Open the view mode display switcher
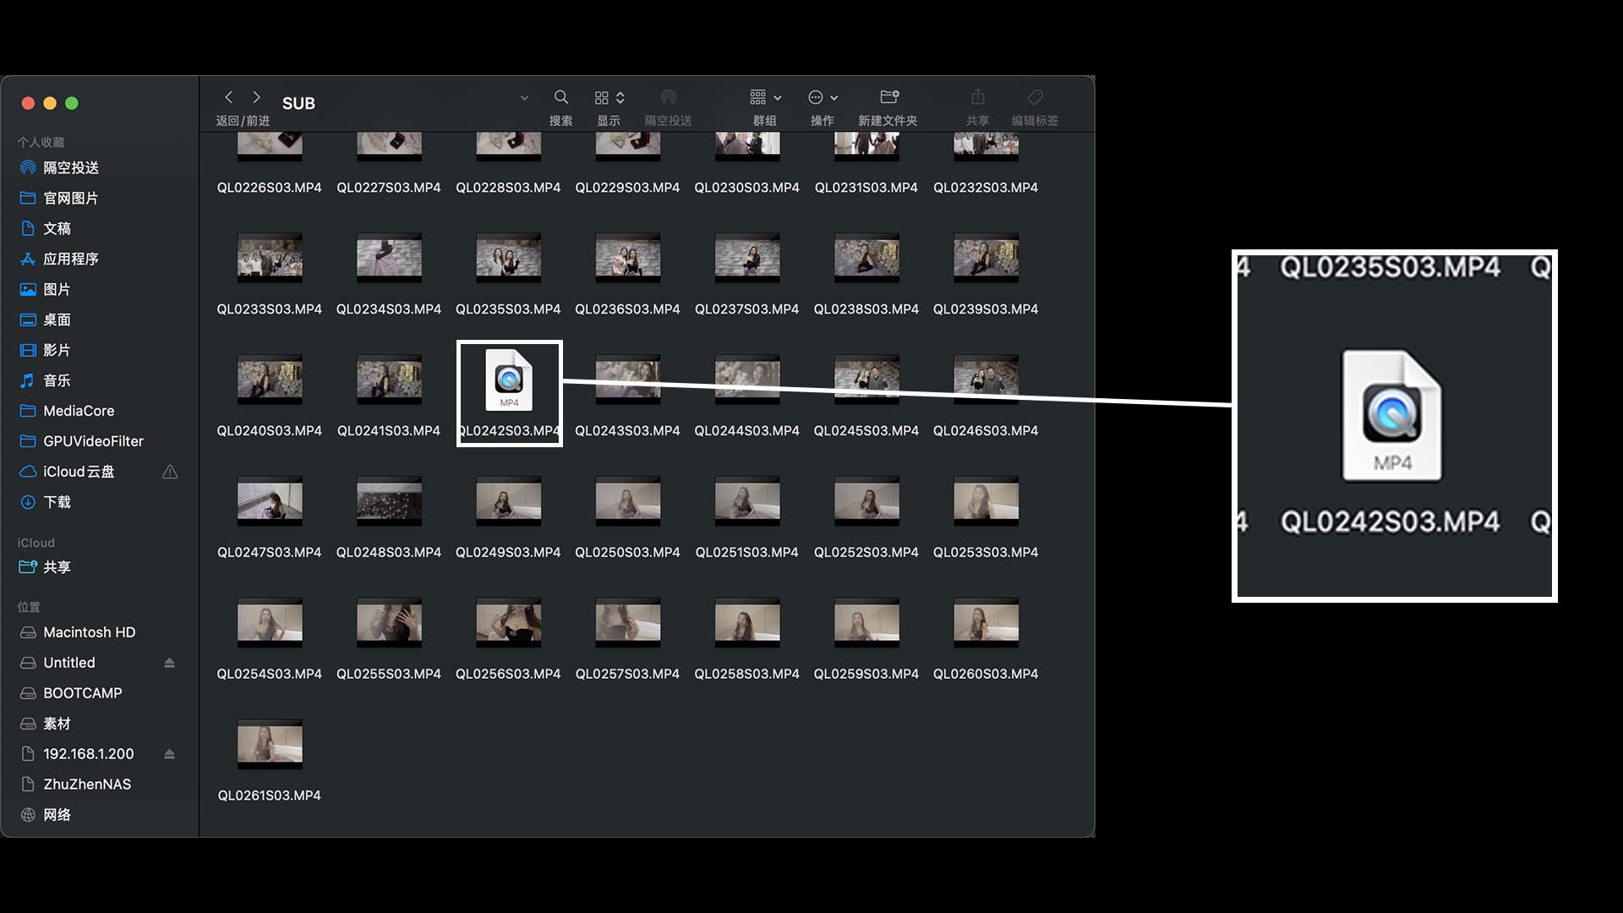1623x913 pixels. point(609,97)
